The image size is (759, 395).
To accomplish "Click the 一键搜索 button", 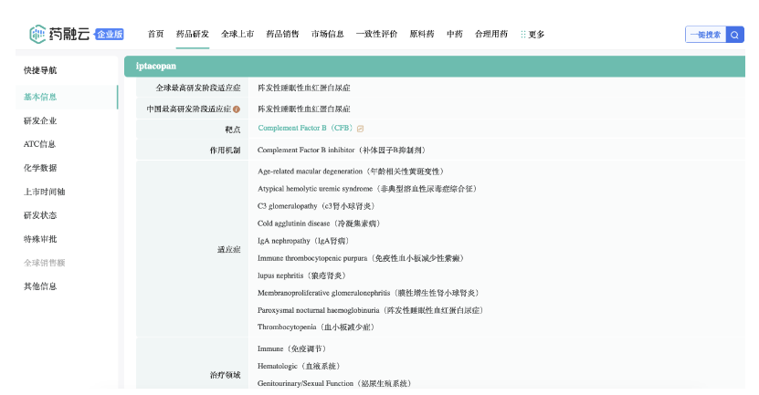I will [704, 35].
